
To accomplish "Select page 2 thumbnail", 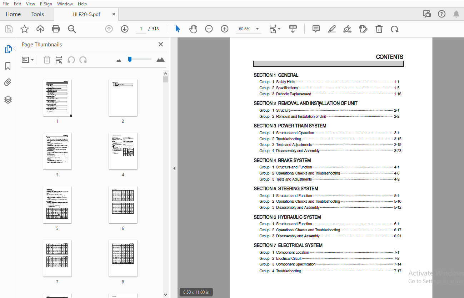I will tap(123, 98).
